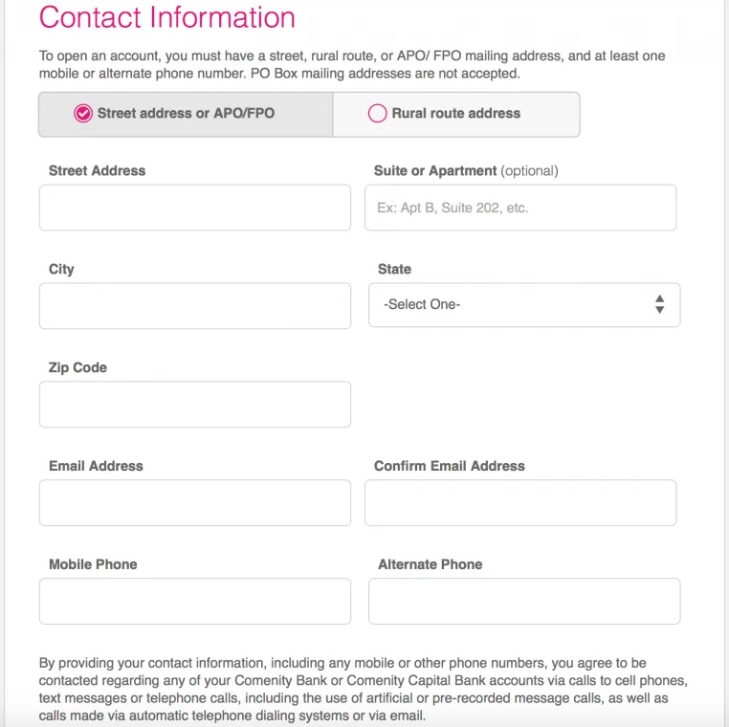
Task: Click the Alternate Phone input box
Action: tap(524, 602)
